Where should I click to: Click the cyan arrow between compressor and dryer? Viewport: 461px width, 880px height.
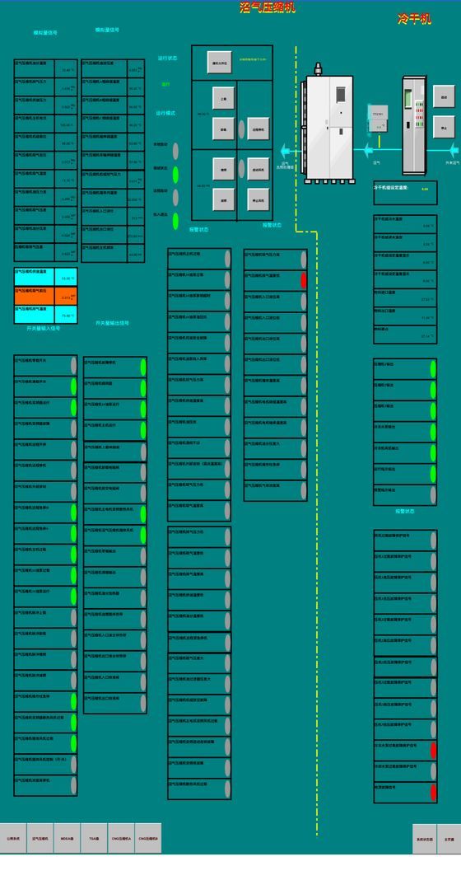point(368,150)
